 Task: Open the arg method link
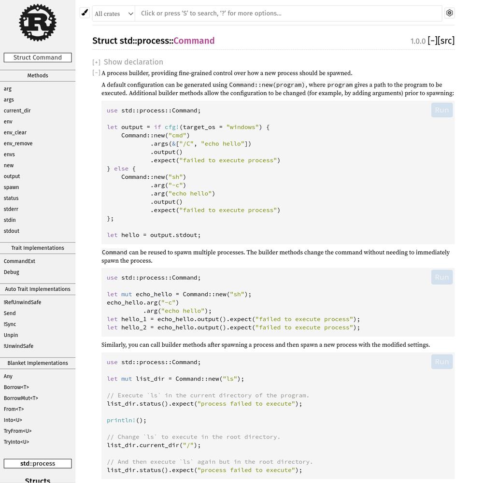(x=8, y=89)
